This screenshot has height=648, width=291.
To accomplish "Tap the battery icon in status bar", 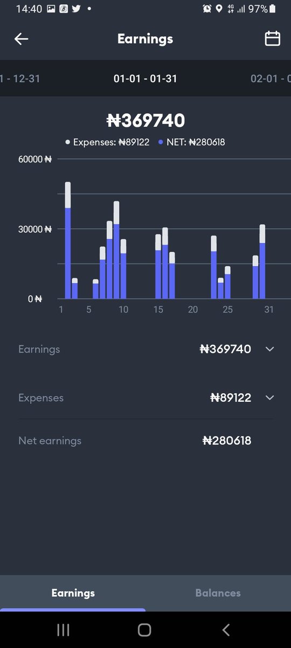I will click(x=273, y=9).
